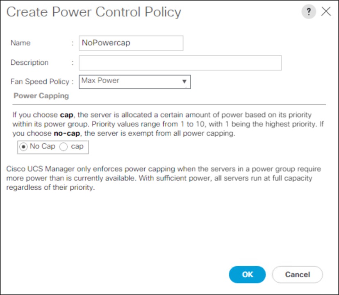339x295 pixels.
Task: Cancel the policy creation
Action: tap(297, 275)
